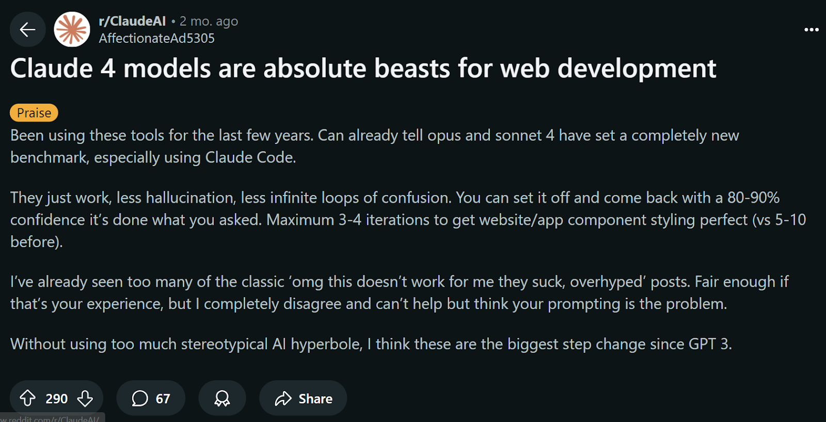Upvote the post with the up arrow

27,398
